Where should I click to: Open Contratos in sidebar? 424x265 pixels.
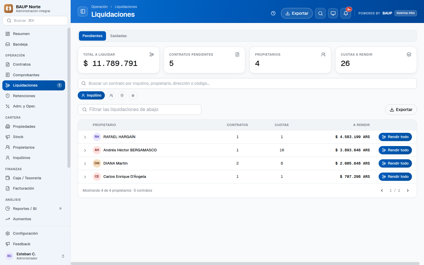[x=34, y=64]
